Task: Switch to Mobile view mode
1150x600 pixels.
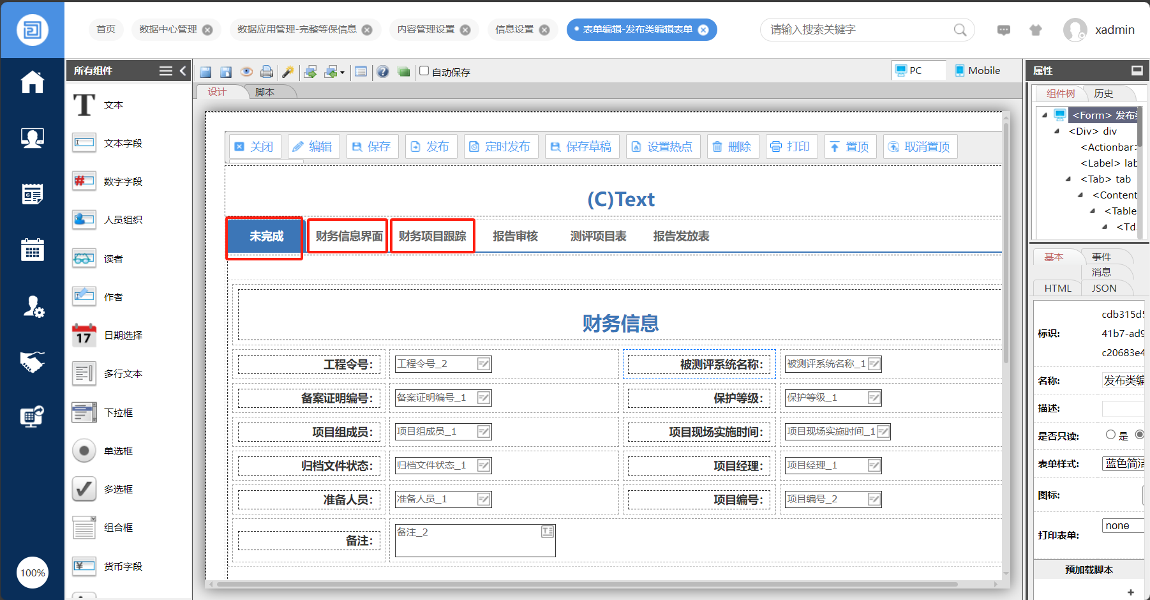Action: click(x=977, y=70)
